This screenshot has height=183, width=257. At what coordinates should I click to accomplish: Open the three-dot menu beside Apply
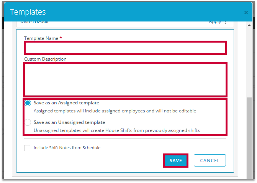click(x=225, y=22)
